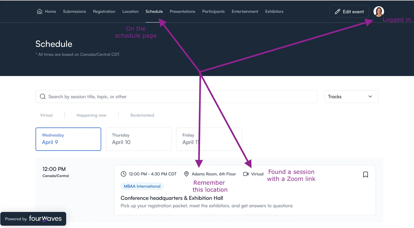This screenshot has width=414, height=228.
Task: Toggle the Bookmarked filter
Action: coord(142,115)
